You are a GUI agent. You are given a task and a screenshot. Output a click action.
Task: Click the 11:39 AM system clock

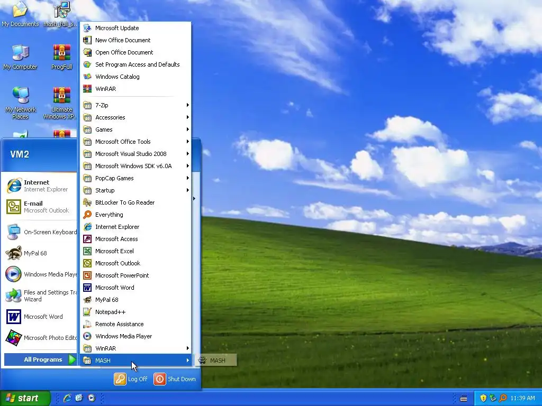point(522,398)
